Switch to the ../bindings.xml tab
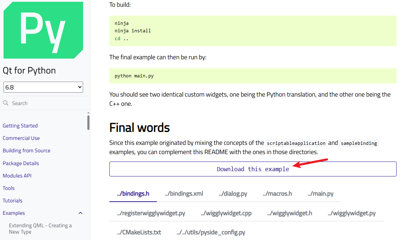The image size is (403, 240). [184, 193]
